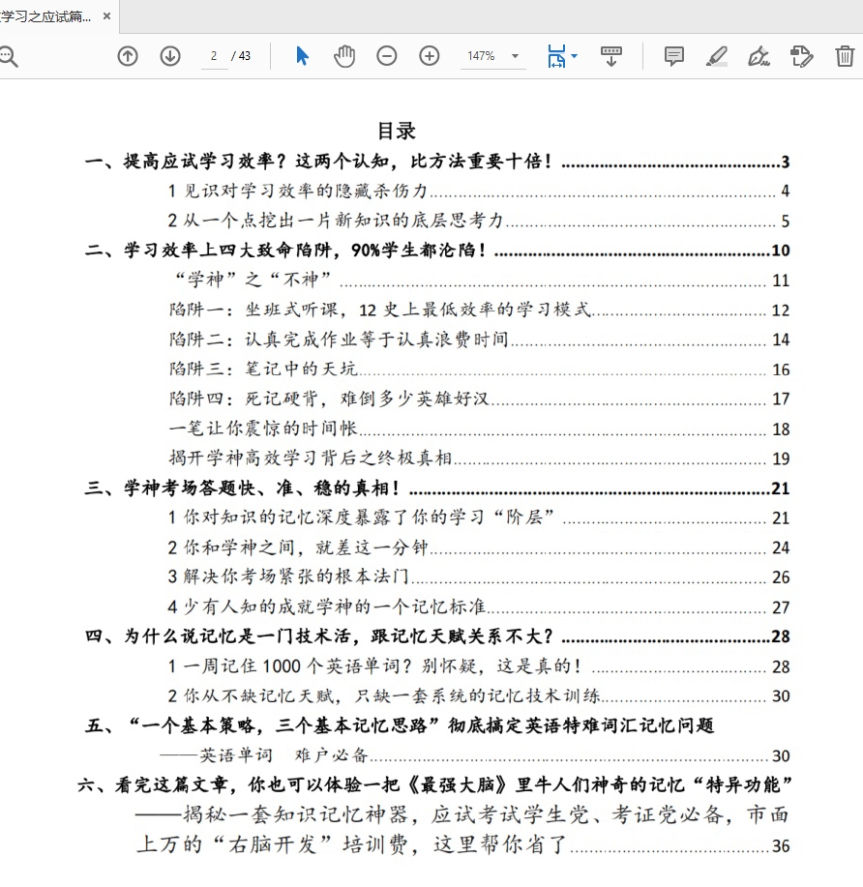Image resolution: width=863 pixels, height=887 pixels.
Task: Open the sign document pen tool
Action: click(x=759, y=56)
